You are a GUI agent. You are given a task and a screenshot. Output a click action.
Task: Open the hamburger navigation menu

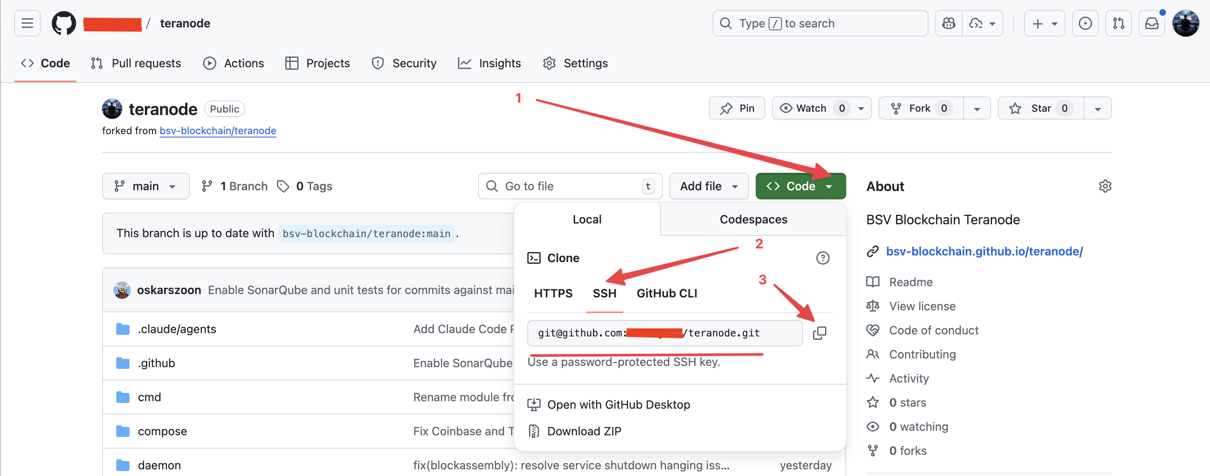27,23
